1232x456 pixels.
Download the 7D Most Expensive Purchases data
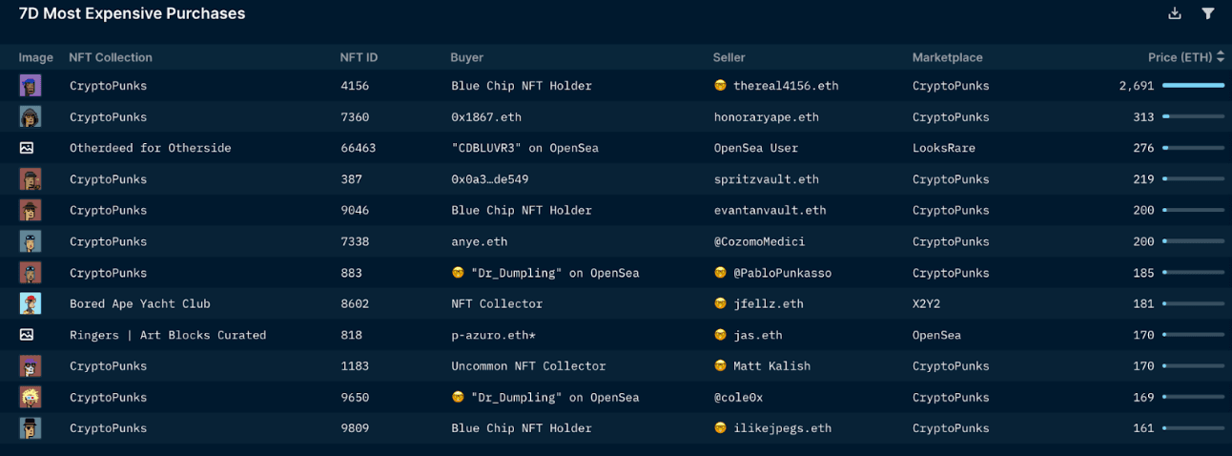(x=1175, y=13)
